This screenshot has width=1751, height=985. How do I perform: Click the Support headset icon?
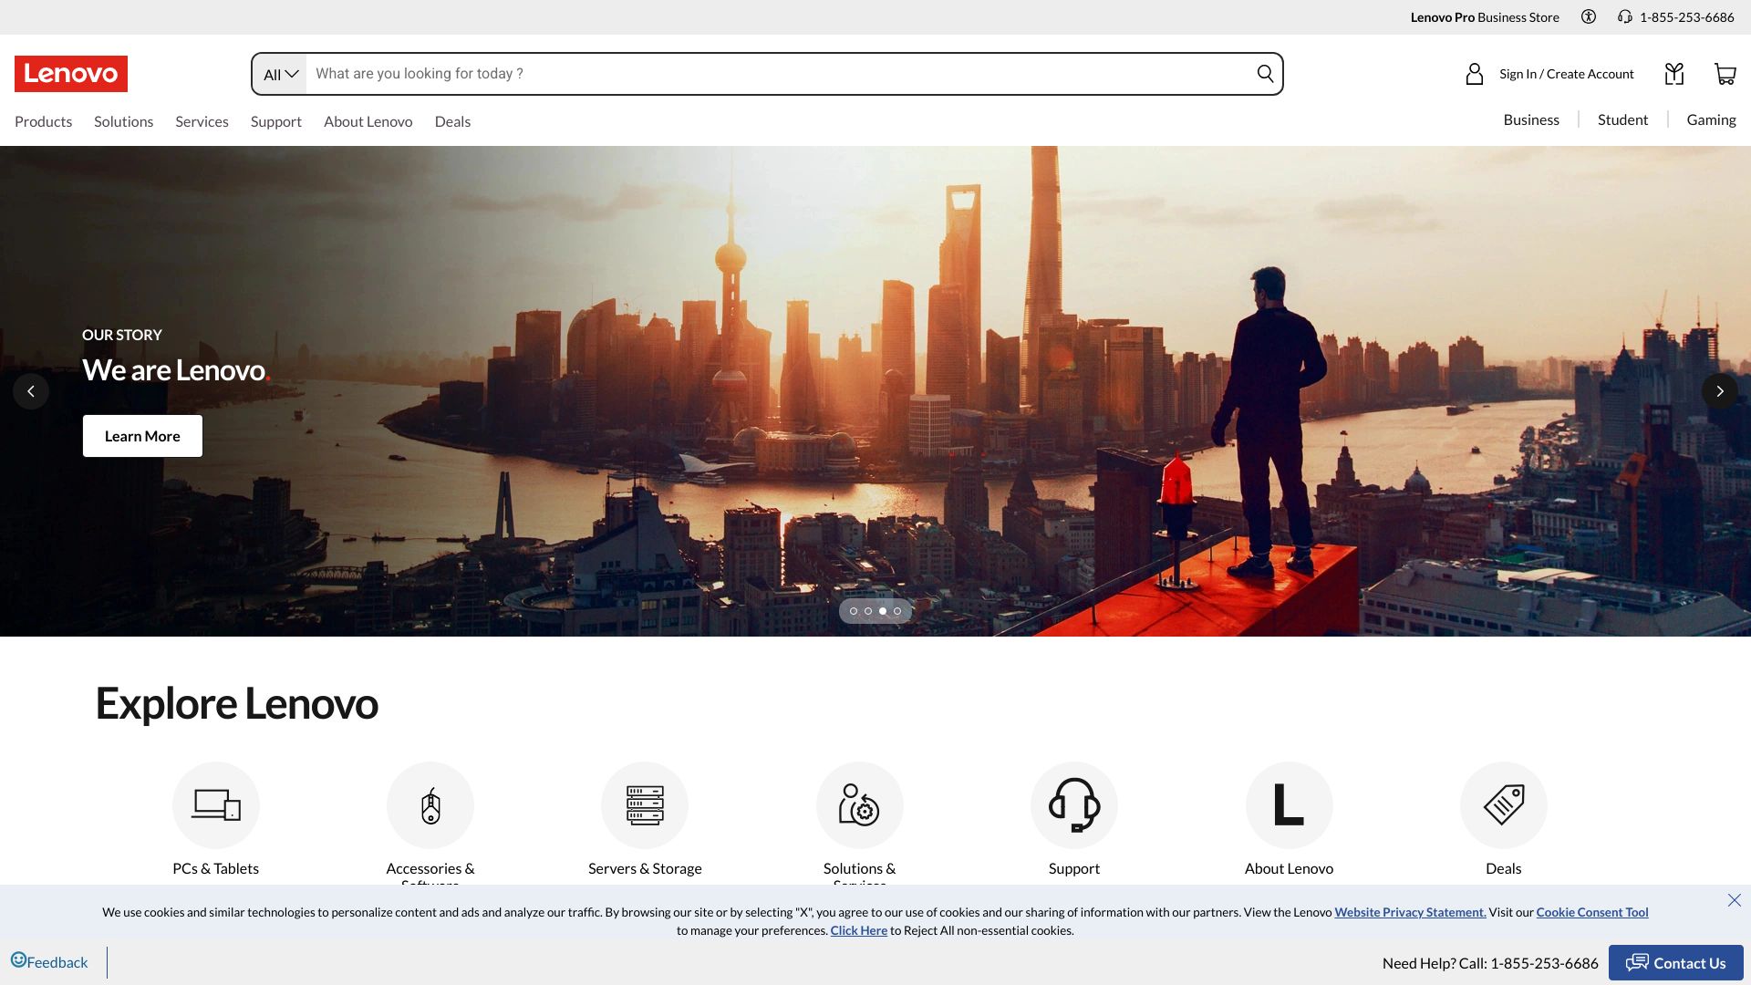pos(1074,805)
